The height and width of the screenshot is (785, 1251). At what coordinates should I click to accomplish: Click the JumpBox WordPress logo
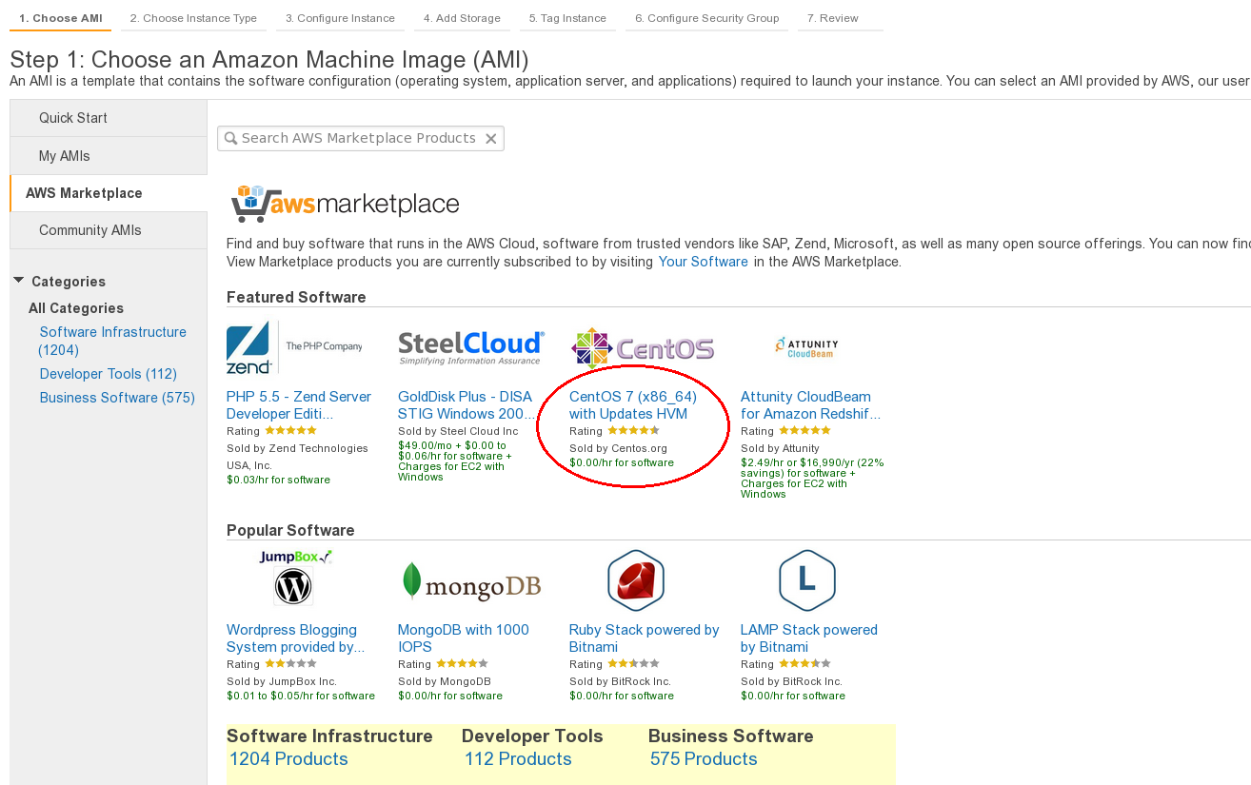click(x=295, y=578)
